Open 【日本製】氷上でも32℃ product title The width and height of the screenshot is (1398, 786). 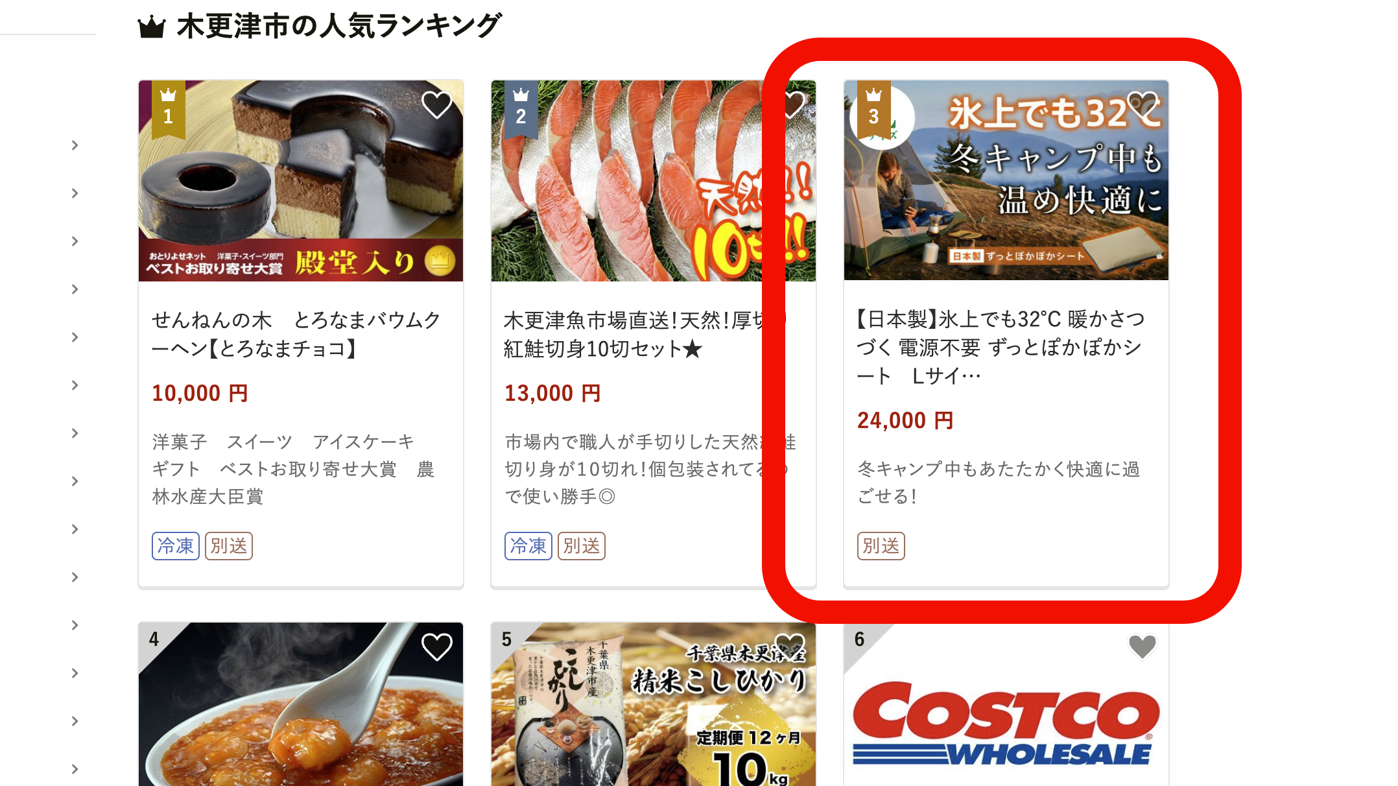1001,347
